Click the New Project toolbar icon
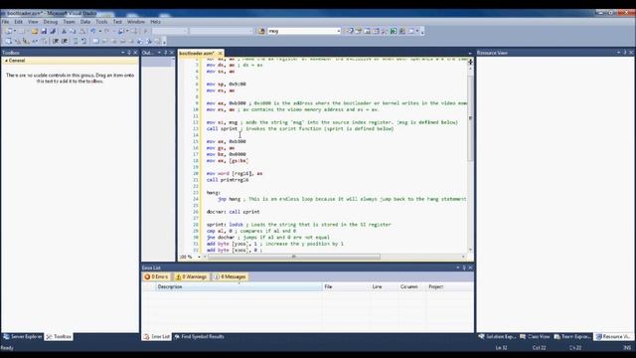Viewport: 636px width, 358px height. [8, 31]
